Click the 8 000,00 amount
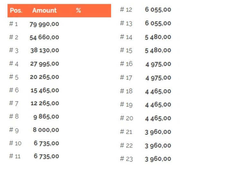Viewport: 225px width, 169px height. click(x=46, y=130)
